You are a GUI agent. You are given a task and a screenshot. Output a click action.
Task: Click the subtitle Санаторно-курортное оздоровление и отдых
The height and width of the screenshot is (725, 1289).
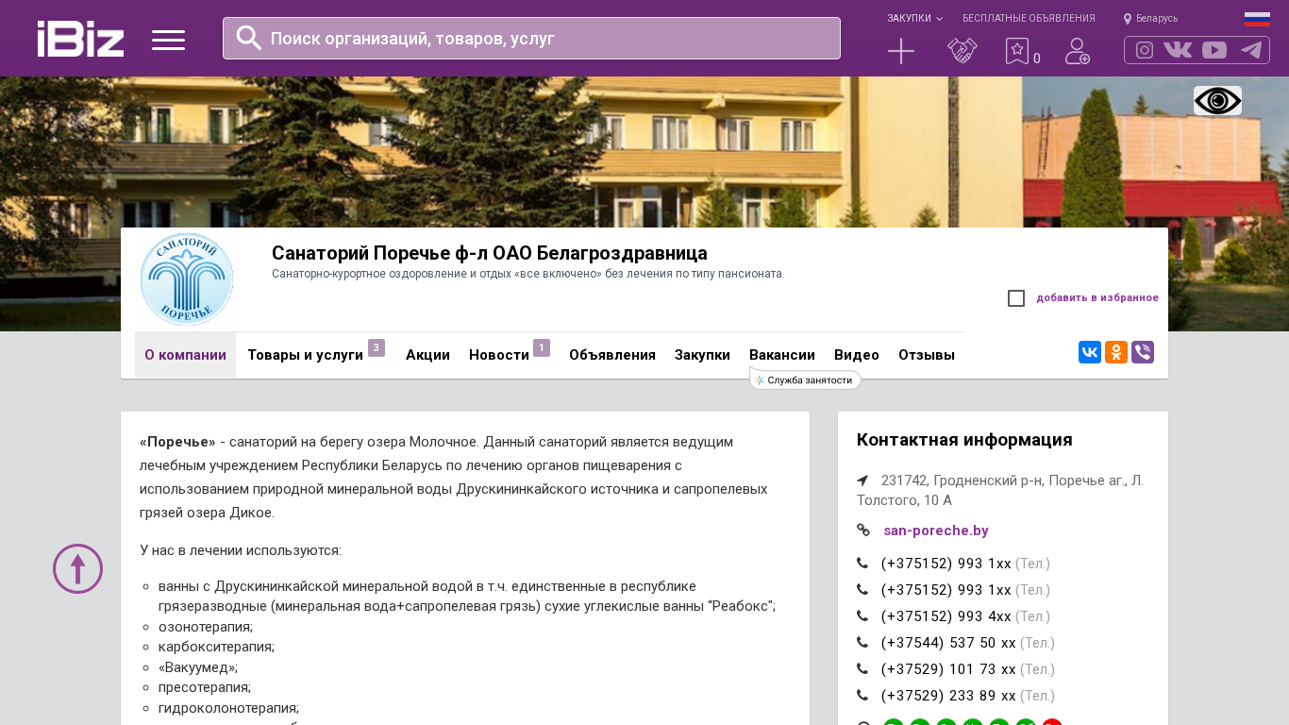(x=528, y=274)
